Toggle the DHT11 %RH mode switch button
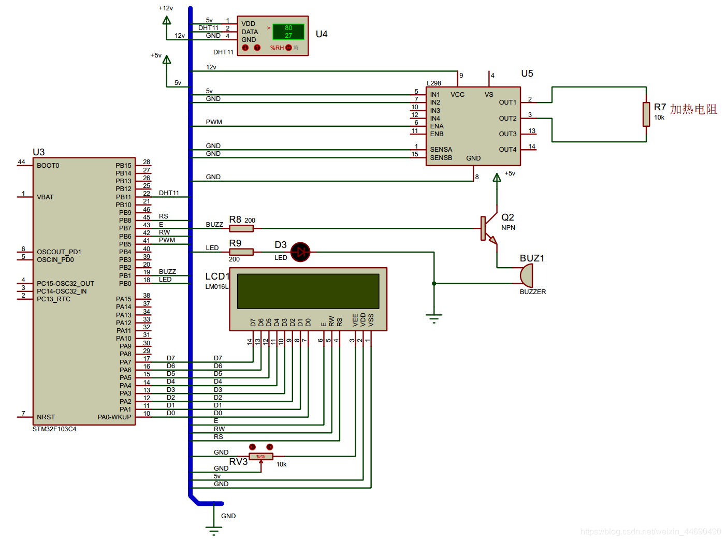Screen dimensions: 726x541 288,48
